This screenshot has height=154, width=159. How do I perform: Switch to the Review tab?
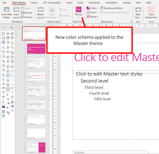127,2
